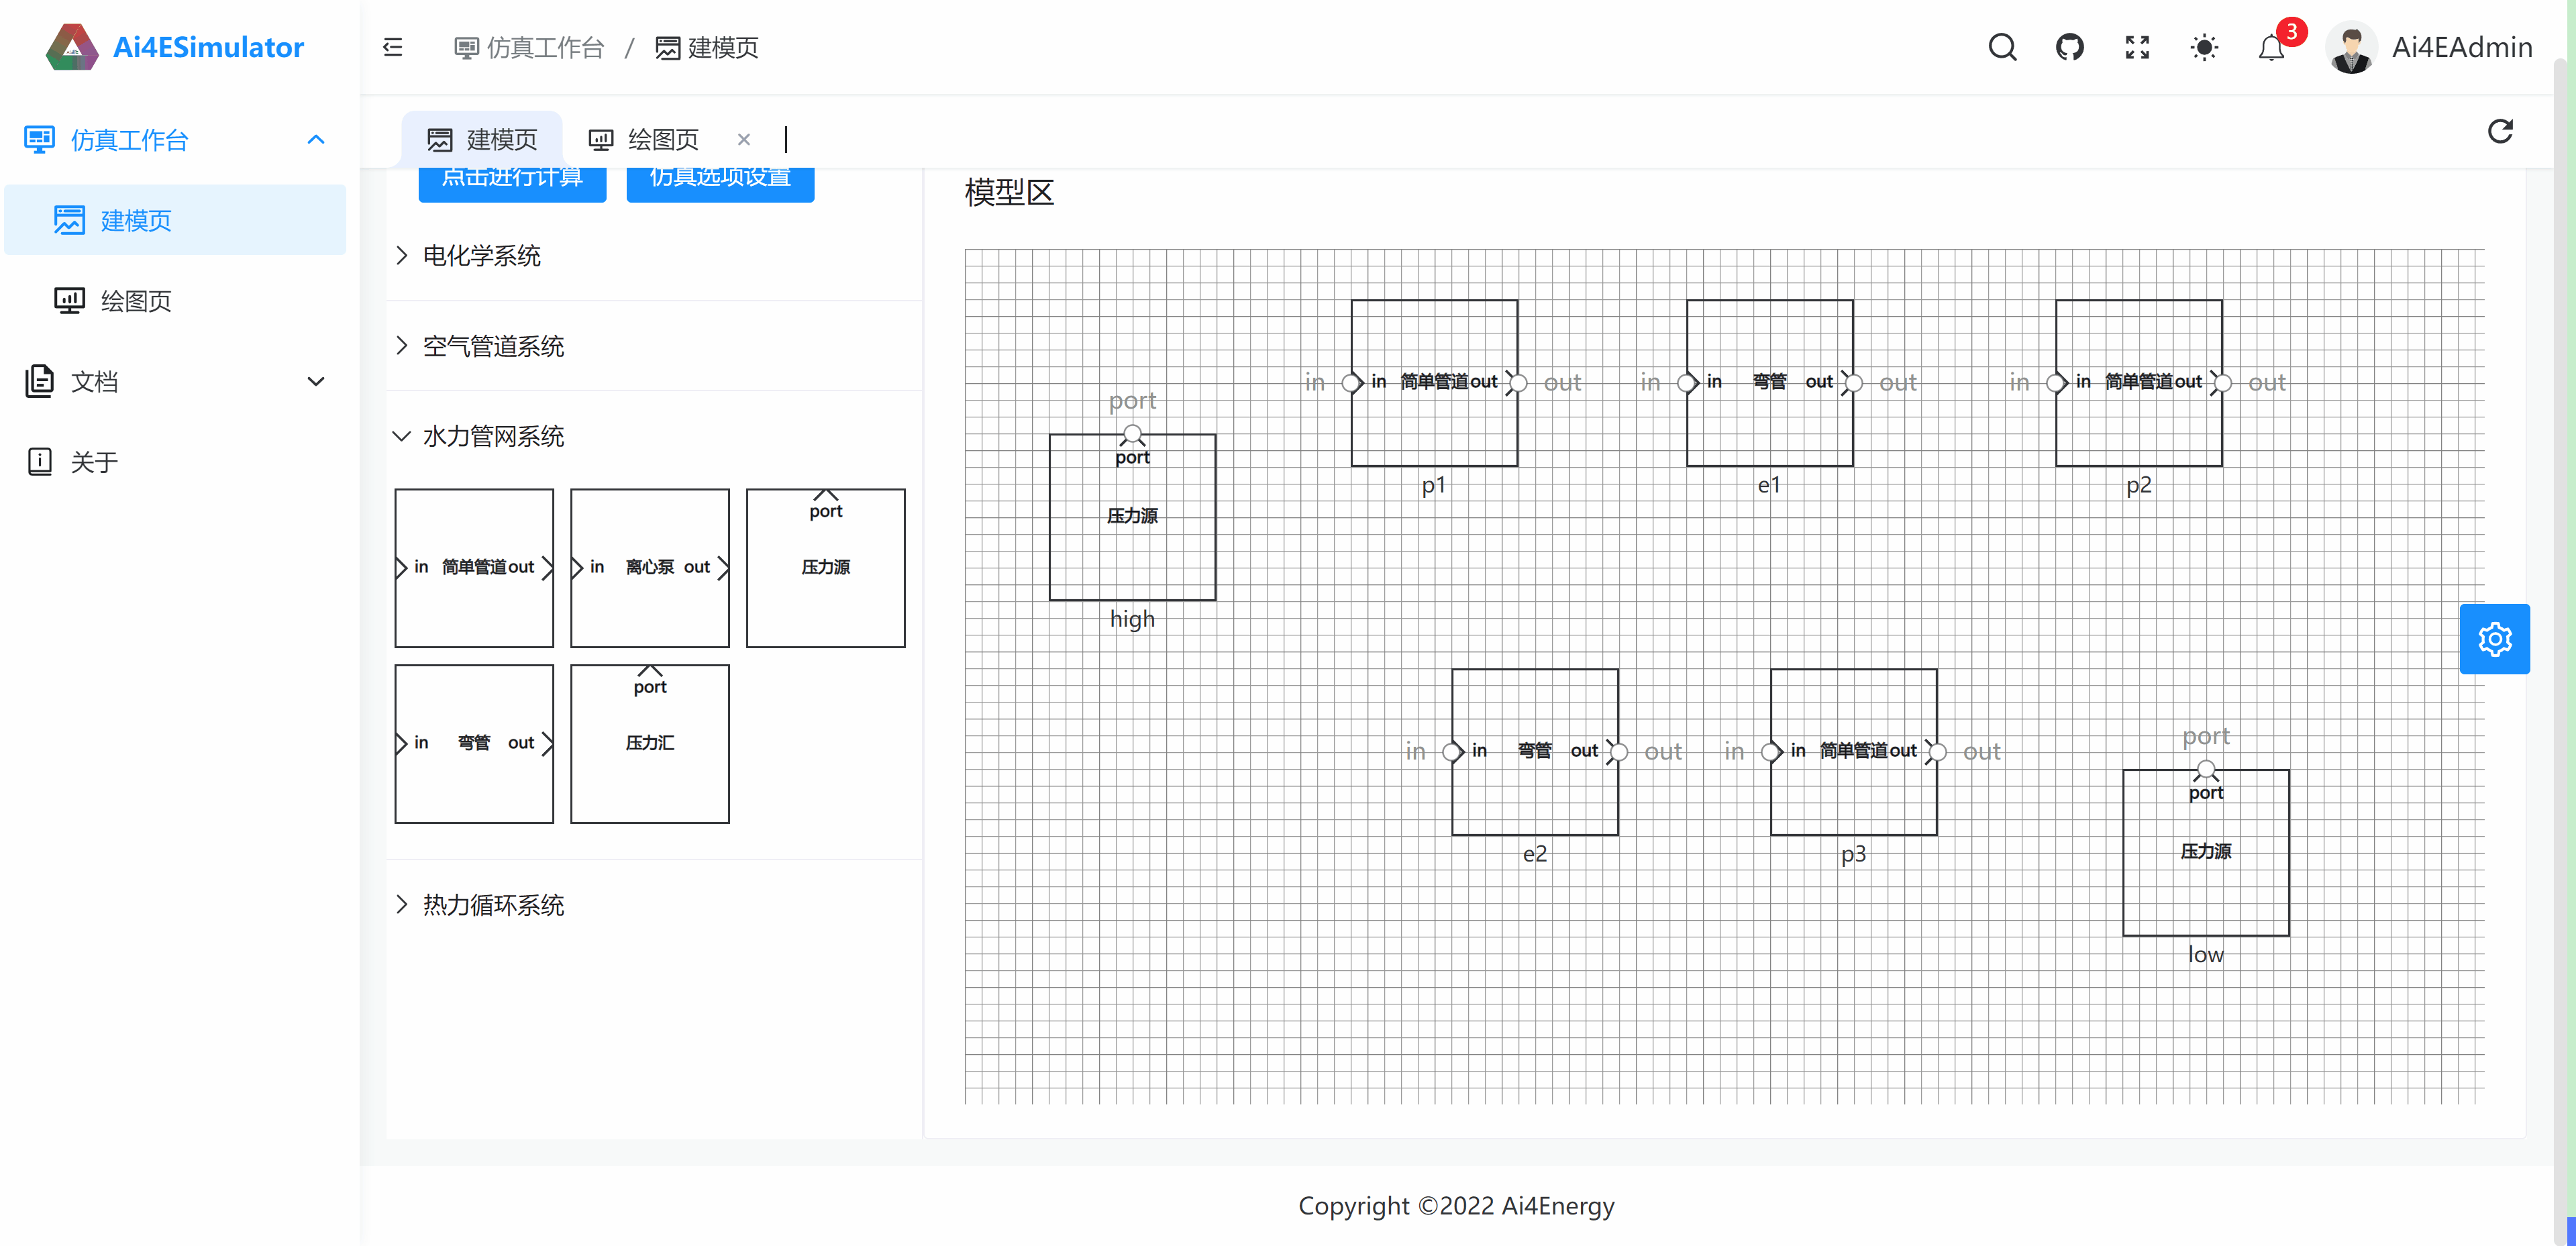The width and height of the screenshot is (2576, 1246).
Task: Close the 绘图页 tab
Action: [x=743, y=140]
